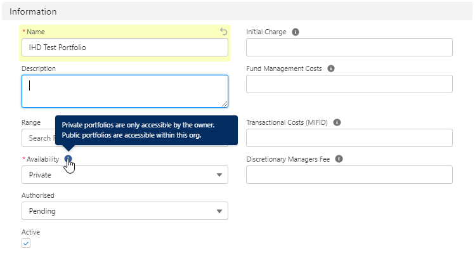Click the Fund Management Costs info icon
This screenshot has width=475, height=258.
click(331, 68)
